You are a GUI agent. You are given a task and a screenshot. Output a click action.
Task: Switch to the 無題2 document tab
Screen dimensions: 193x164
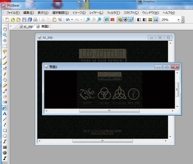tap(43, 26)
